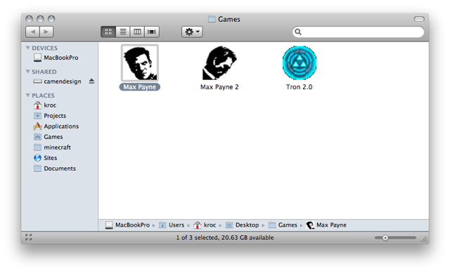Viewport: 450px width, 273px height.
Task: Toggle toolbar with the pill button
Action: coord(419,19)
